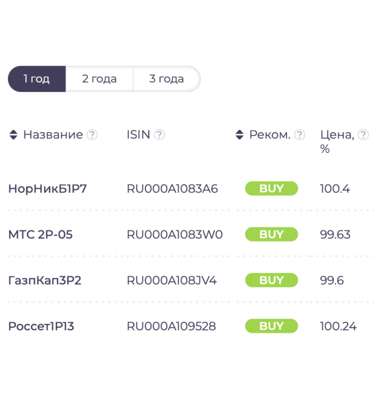Screen dimensions: 374x409
Task: Select the ГазпКап3Р2 bond name
Action: click(x=45, y=280)
